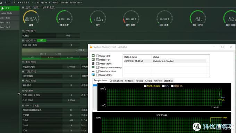Open Profile 2 in Ryzen Master sidebar
This screenshot has width=236, height=133.
10,27
